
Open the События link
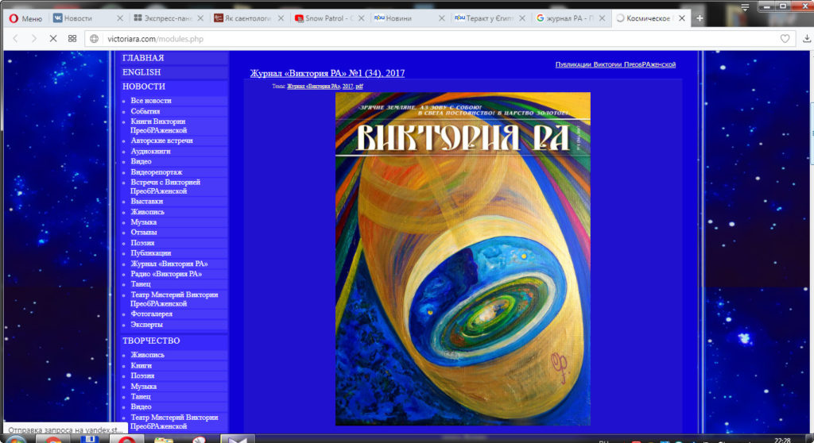(145, 111)
